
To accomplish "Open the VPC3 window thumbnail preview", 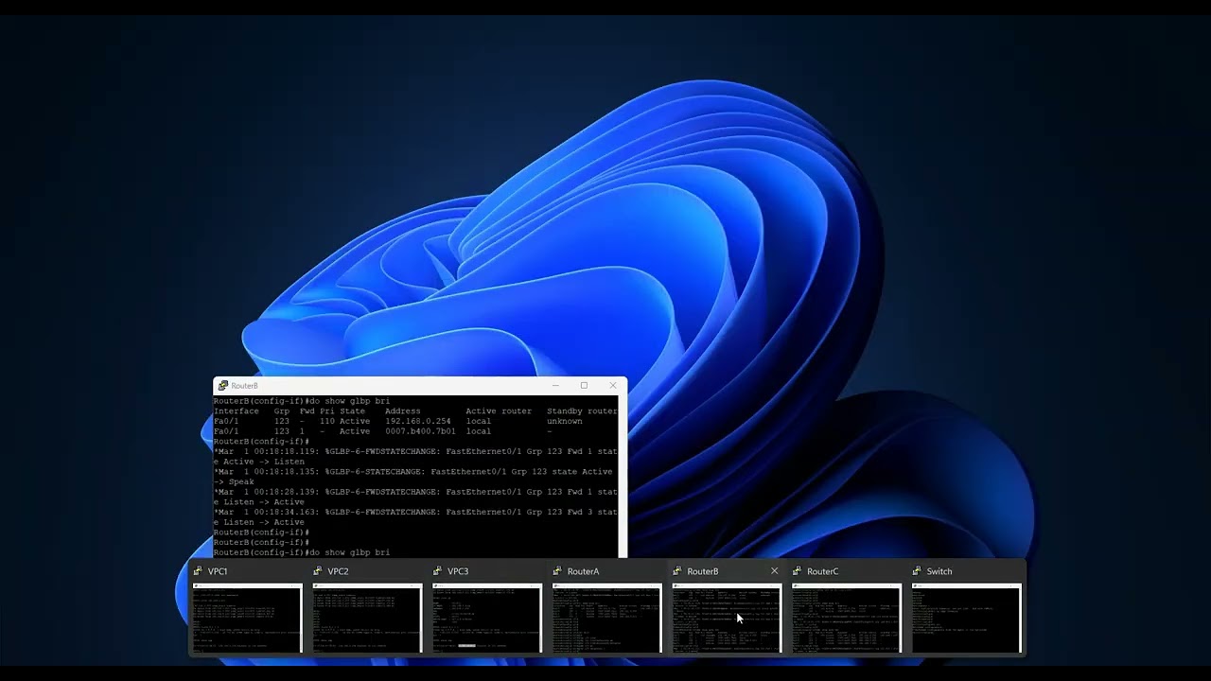I will [487, 618].
